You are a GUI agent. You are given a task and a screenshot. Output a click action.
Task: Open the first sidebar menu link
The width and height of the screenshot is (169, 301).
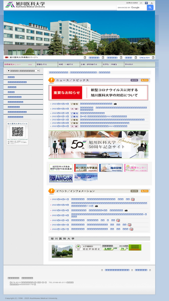click(x=11, y=77)
